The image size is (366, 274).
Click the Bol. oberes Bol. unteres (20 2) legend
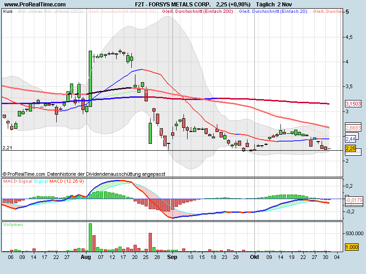click(x=51, y=11)
